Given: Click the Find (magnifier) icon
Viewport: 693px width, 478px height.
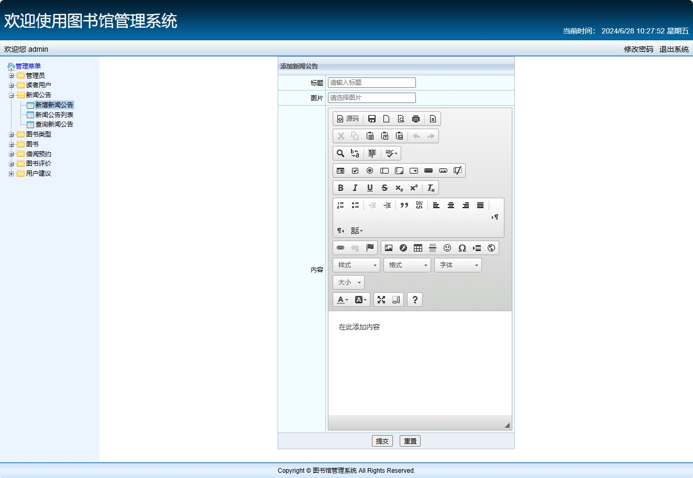Looking at the screenshot, I should click(340, 153).
